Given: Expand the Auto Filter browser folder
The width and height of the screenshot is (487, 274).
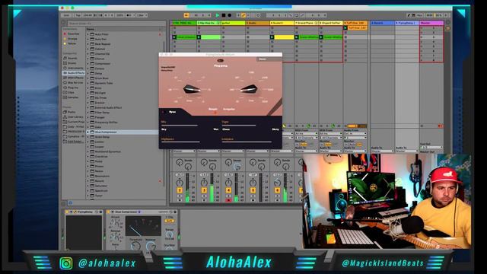Looking at the screenshot, I should [x=88, y=34].
